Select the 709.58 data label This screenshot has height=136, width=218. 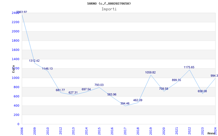pos(164,89)
